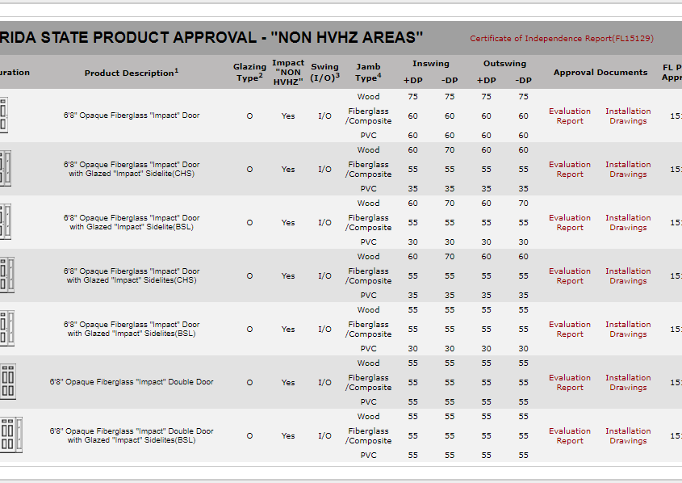Click Outswing -DP value 70 in Sidelite(BSL) Wood row
Screen dimensions: 682x483
(523, 204)
